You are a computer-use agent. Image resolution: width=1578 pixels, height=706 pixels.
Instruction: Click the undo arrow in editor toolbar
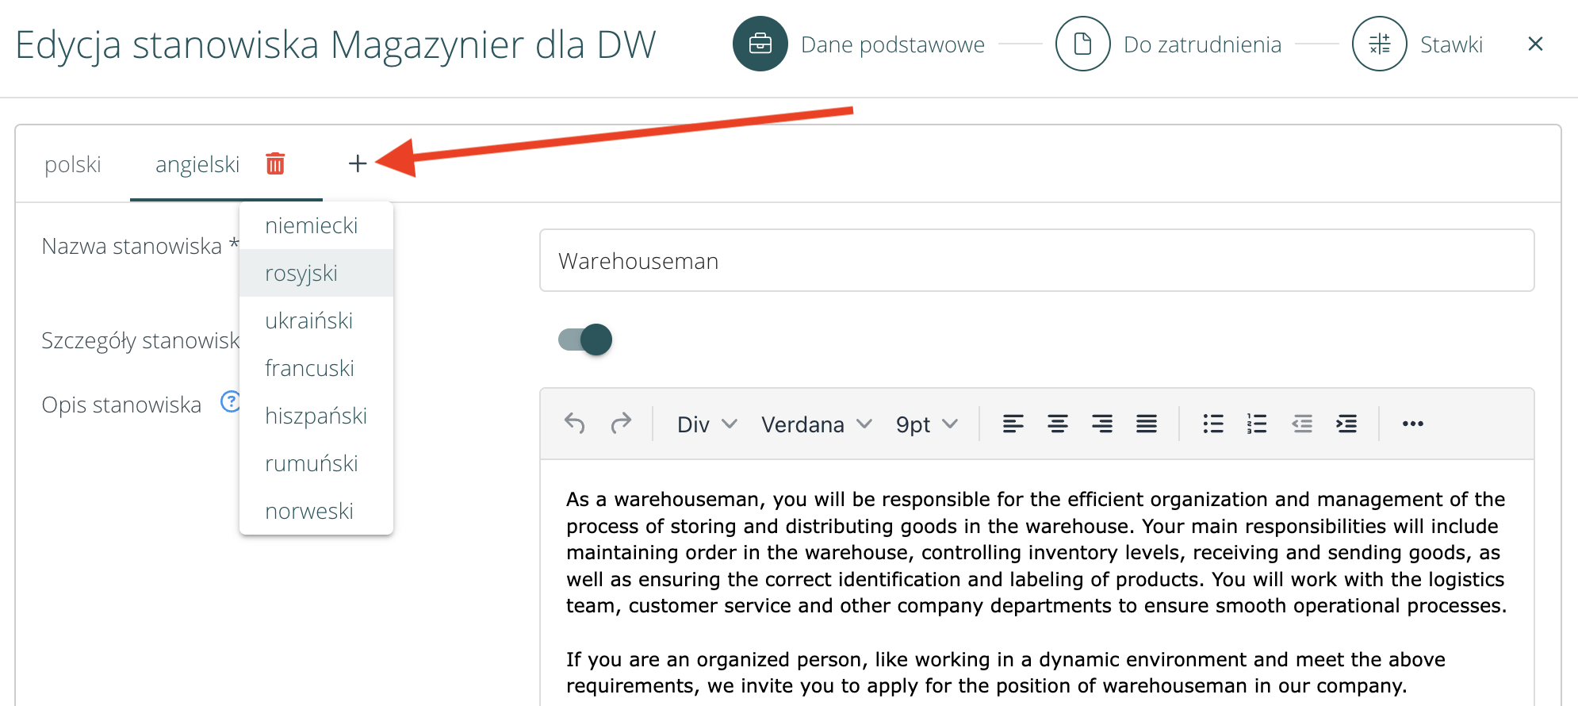click(575, 424)
